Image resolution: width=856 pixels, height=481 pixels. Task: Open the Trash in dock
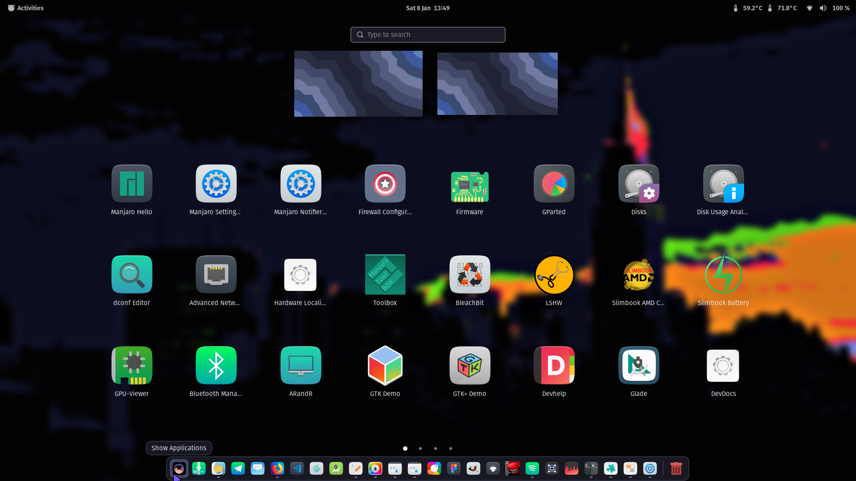pyautogui.click(x=676, y=469)
